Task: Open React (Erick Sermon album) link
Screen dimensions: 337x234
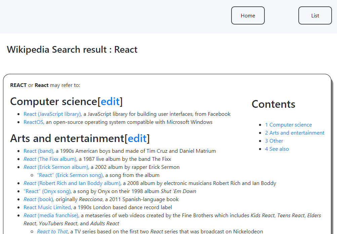Action: (56, 167)
